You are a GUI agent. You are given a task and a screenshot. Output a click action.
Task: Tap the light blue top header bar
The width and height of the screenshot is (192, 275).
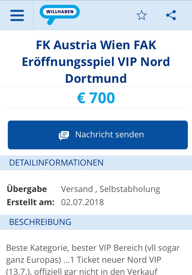(x=96, y=15)
